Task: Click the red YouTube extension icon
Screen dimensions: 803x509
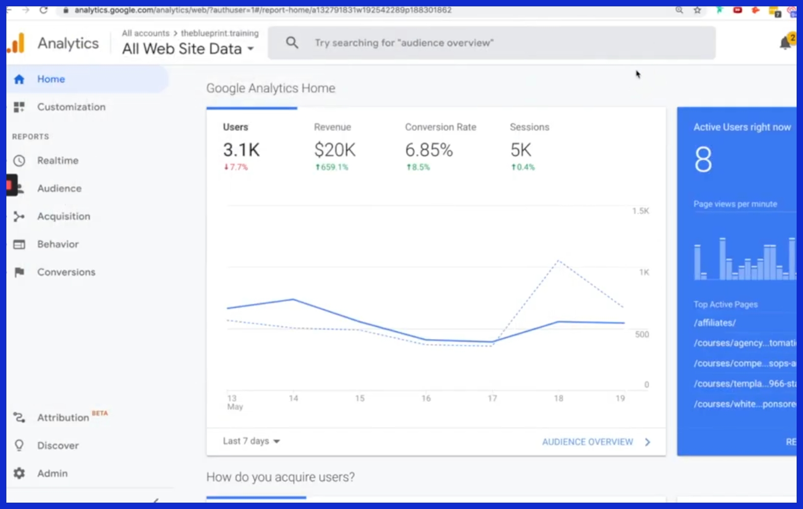Action: point(737,10)
